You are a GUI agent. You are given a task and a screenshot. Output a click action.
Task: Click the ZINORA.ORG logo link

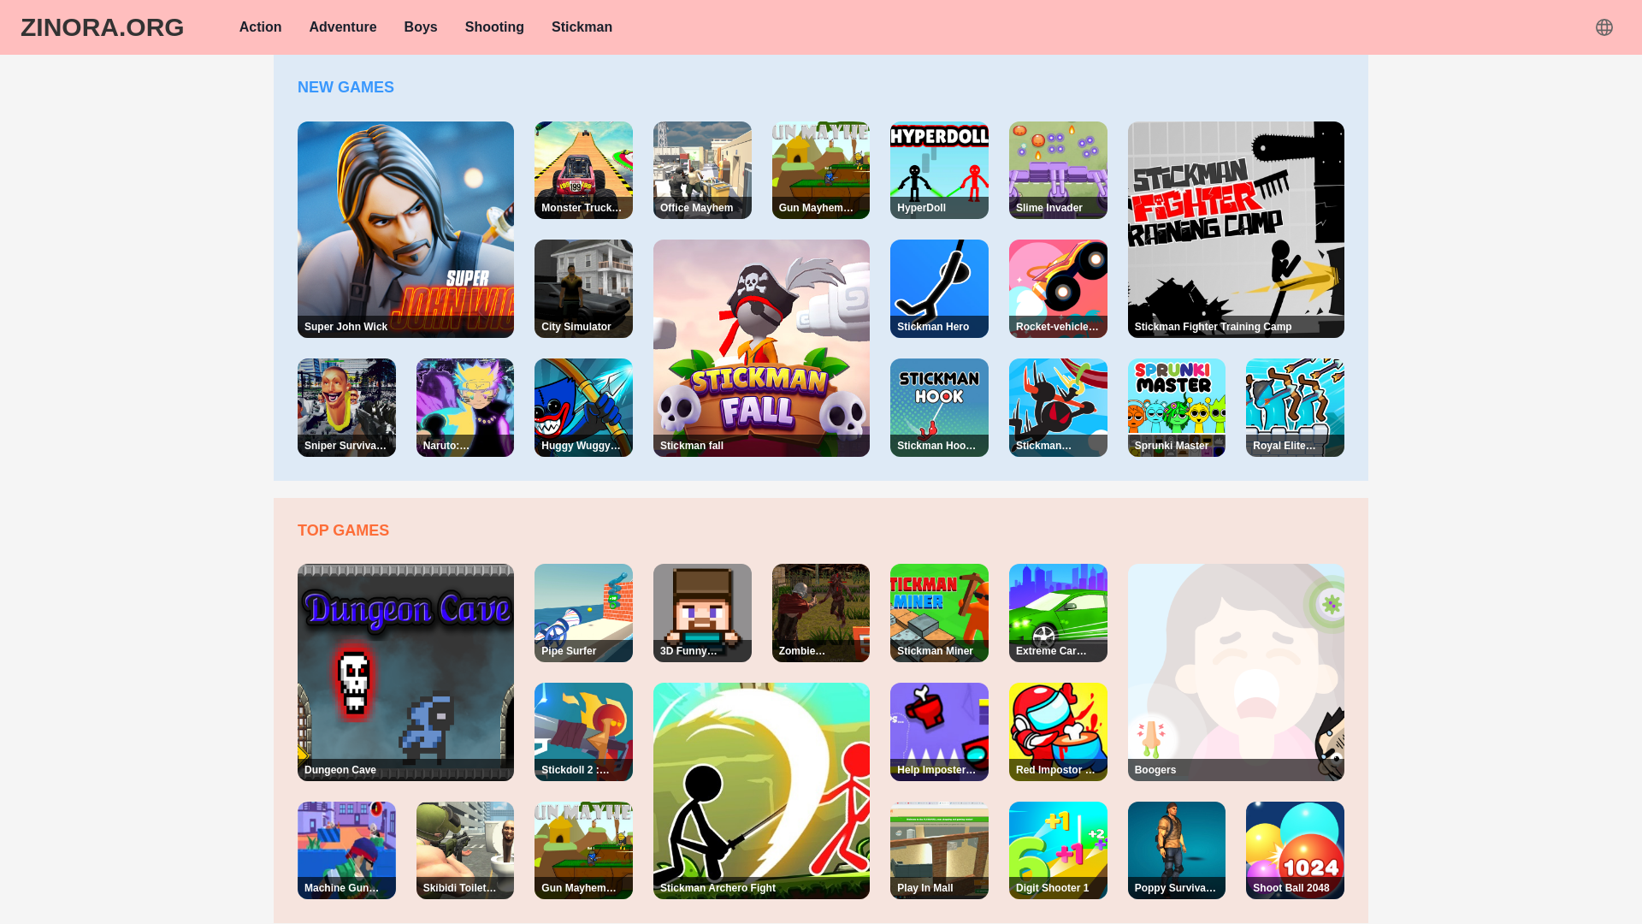point(102,27)
